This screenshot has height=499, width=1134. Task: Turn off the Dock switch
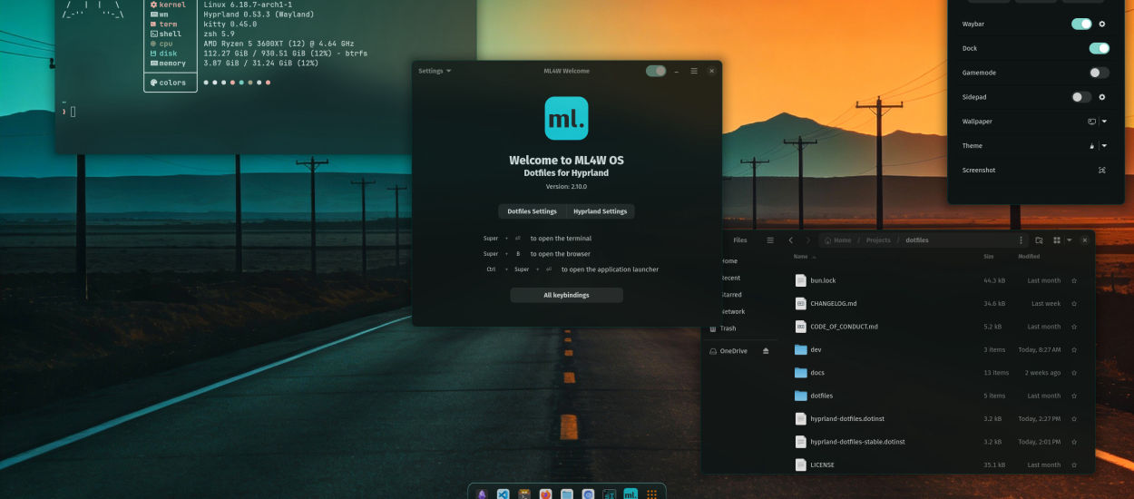(1099, 48)
